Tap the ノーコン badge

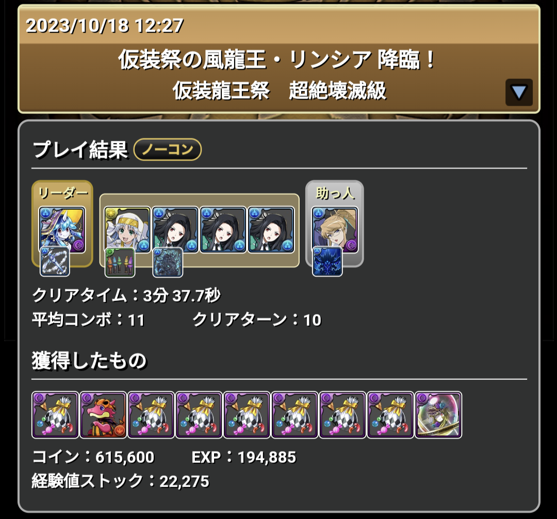[167, 149]
